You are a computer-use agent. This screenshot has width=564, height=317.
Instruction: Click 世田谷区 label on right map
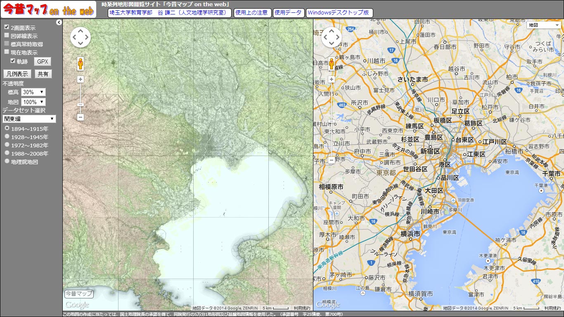click(x=415, y=169)
